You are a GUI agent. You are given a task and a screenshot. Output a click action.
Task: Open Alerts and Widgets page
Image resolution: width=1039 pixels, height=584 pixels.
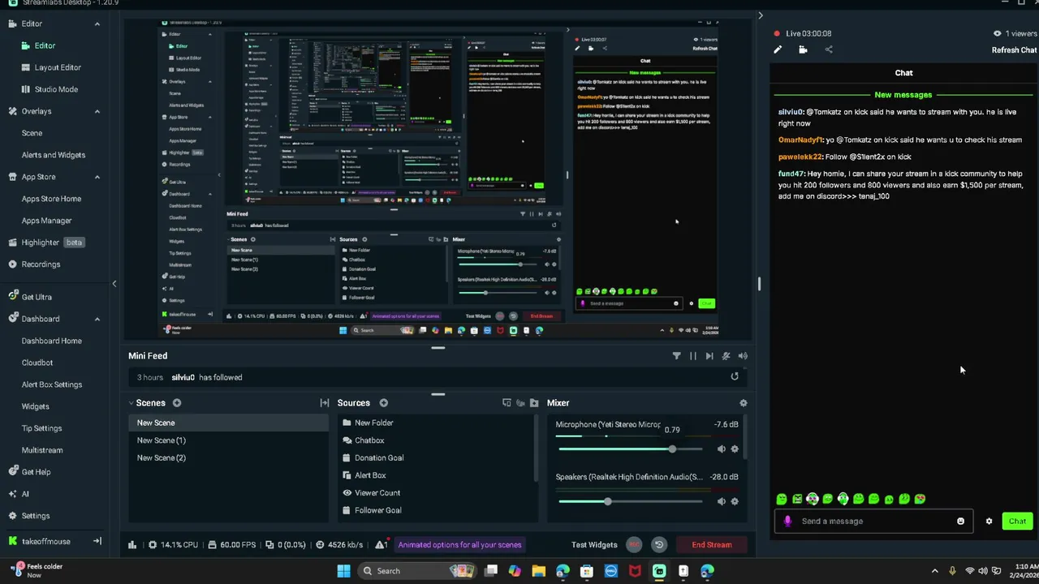[54, 155]
